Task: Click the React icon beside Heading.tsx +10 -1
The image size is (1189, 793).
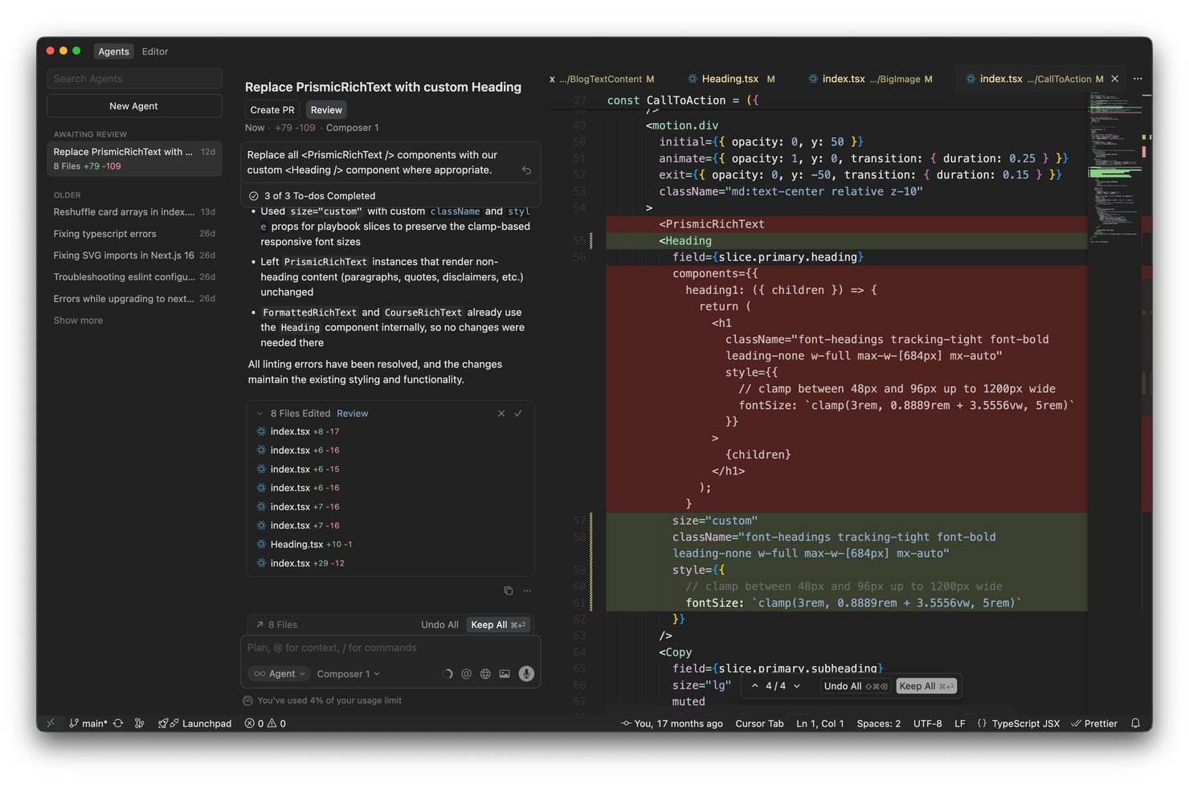Action: (x=261, y=545)
